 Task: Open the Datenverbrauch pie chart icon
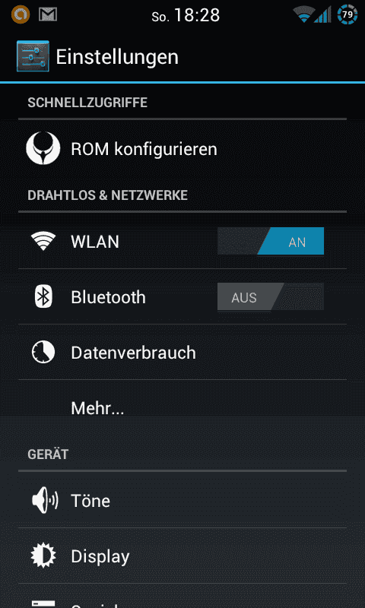click(x=43, y=352)
